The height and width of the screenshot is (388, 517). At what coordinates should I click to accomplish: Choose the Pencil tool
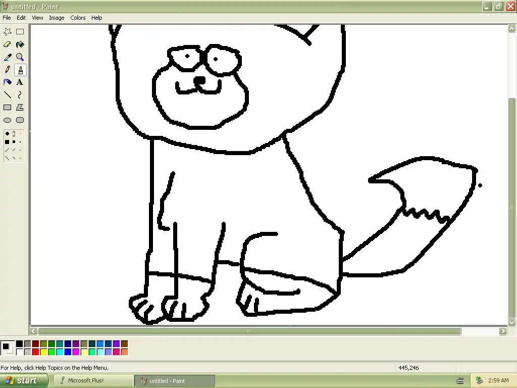pos(7,70)
